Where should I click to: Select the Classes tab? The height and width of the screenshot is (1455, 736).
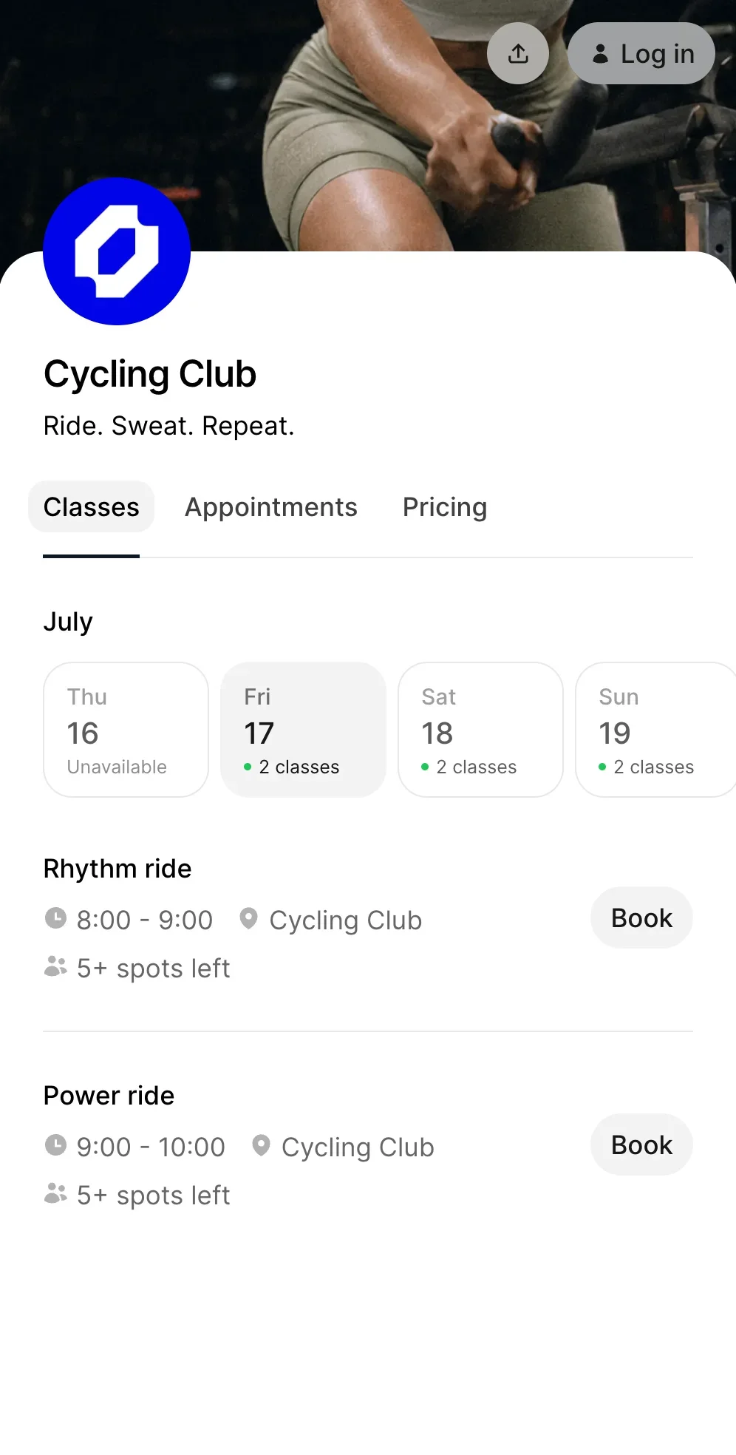pyautogui.click(x=91, y=507)
